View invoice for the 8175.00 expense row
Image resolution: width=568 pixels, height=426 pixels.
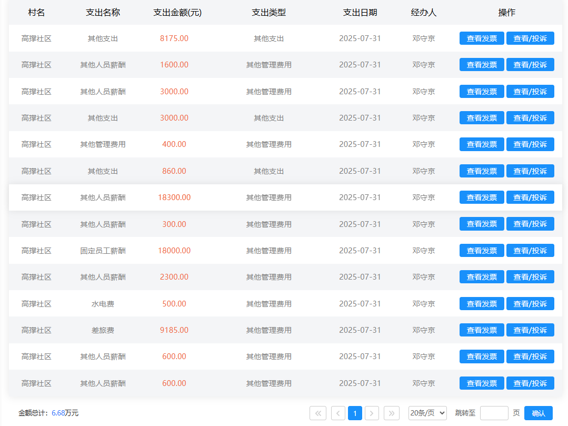tap(482, 38)
